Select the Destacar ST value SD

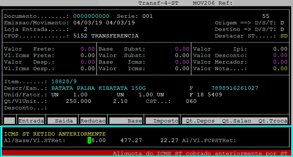pos(284,36)
